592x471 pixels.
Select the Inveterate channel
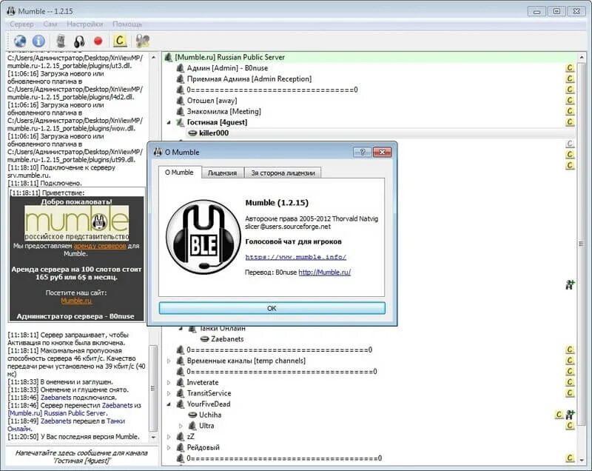pos(202,382)
